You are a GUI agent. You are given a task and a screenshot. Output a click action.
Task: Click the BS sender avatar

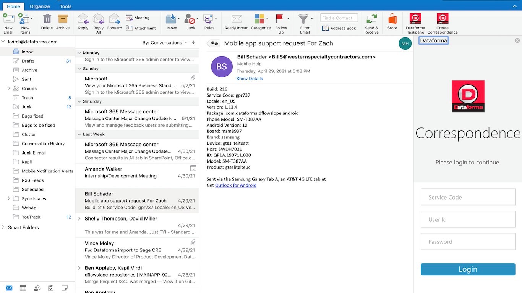(x=222, y=67)
